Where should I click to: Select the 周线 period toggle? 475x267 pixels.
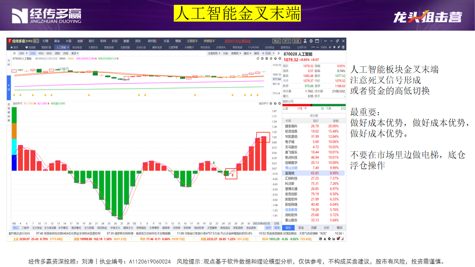[57, 53]
